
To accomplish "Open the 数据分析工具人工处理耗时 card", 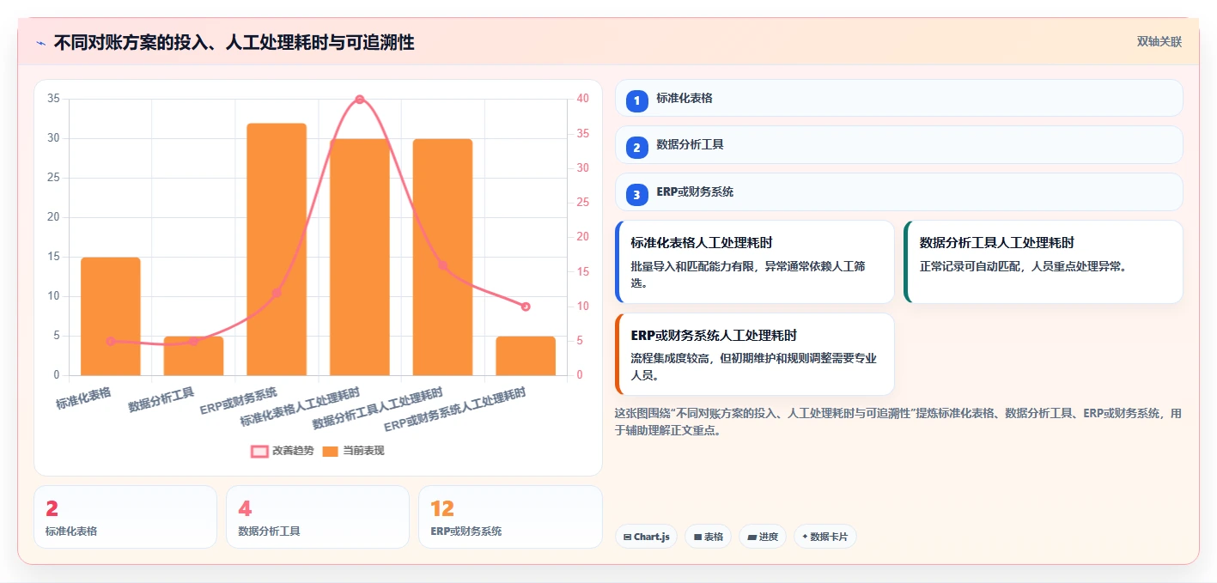I will click(x=1044, y=262).
